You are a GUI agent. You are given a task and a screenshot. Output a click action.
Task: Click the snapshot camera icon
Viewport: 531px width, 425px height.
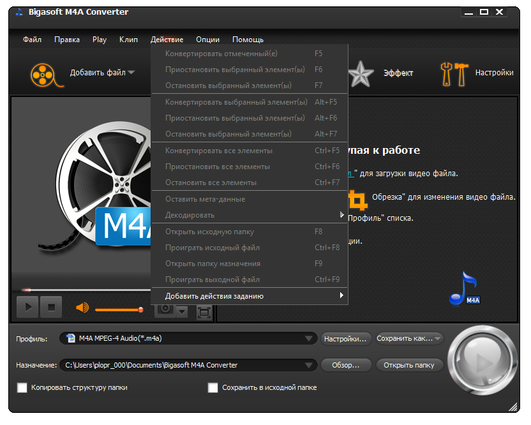165,309
